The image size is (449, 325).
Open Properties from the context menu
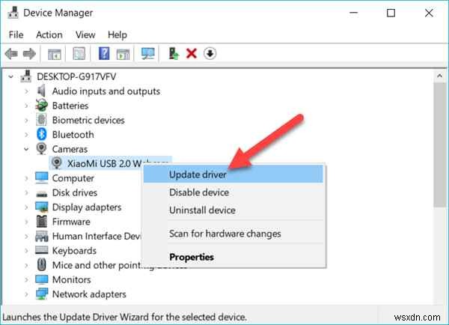192,257
